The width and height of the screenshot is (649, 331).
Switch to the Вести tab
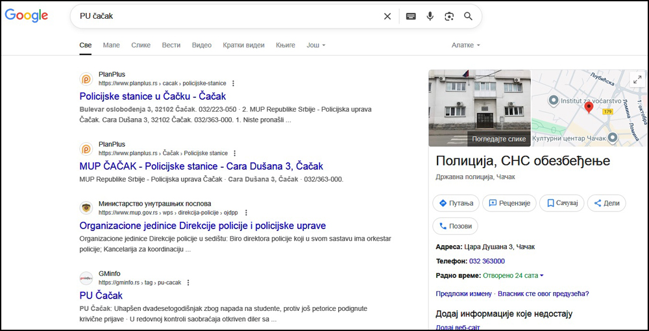coord(171,45)
